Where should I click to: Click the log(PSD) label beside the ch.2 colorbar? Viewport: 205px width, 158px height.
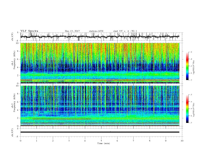pos(194,110)
